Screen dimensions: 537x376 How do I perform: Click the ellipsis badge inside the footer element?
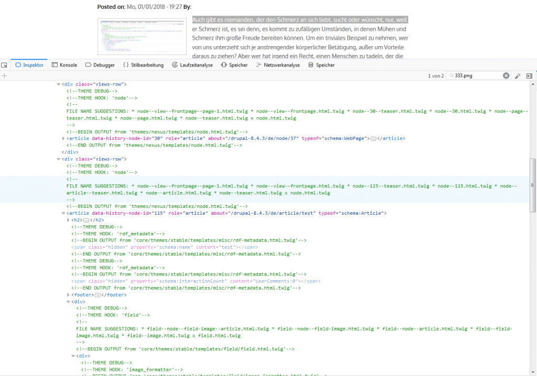tap(96, 295)
